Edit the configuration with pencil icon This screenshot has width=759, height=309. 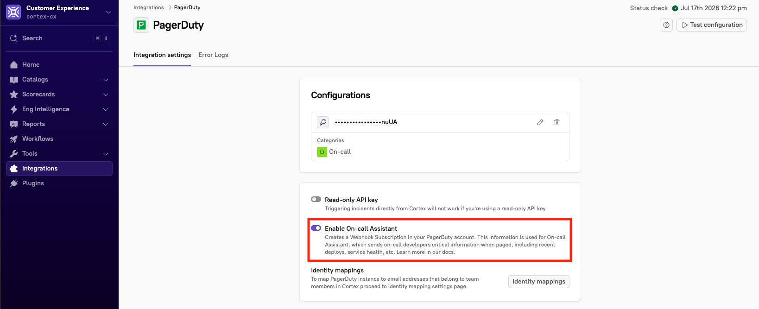(x=540, y=122)
